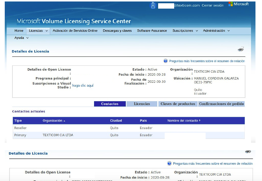
Task: Print the first Detalles de Licencia section
Action: pos(241,49)
